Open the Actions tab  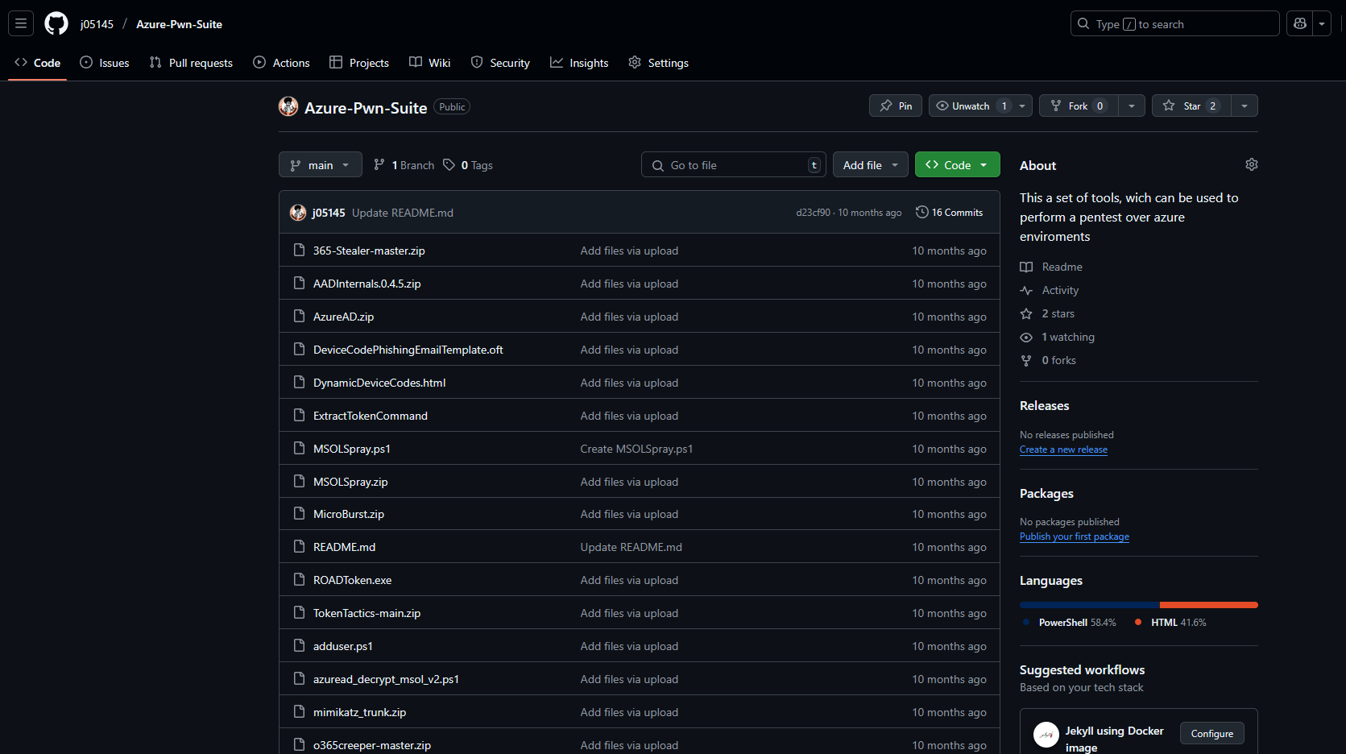[x=281, y=62]
